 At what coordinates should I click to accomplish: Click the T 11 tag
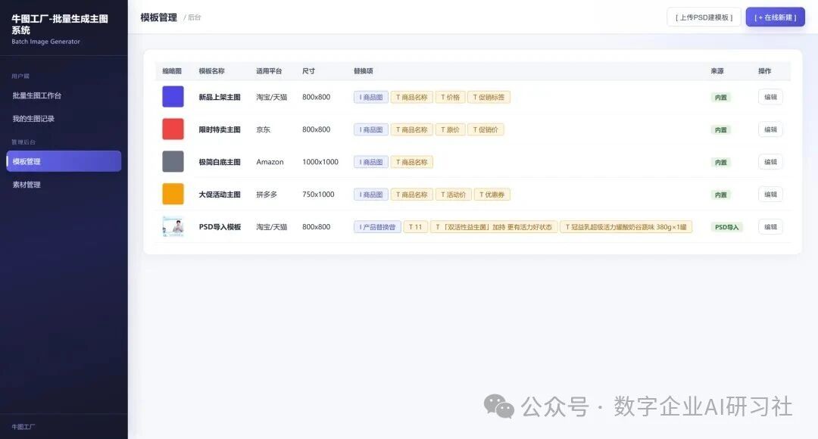pyautogui.click(x=415, y=227)
